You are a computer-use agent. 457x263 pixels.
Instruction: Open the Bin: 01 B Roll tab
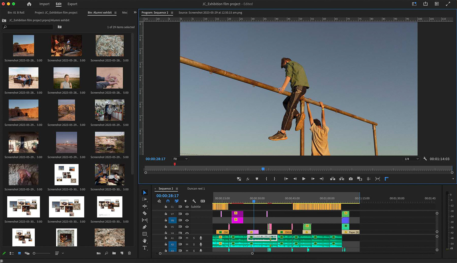point(16,12)
